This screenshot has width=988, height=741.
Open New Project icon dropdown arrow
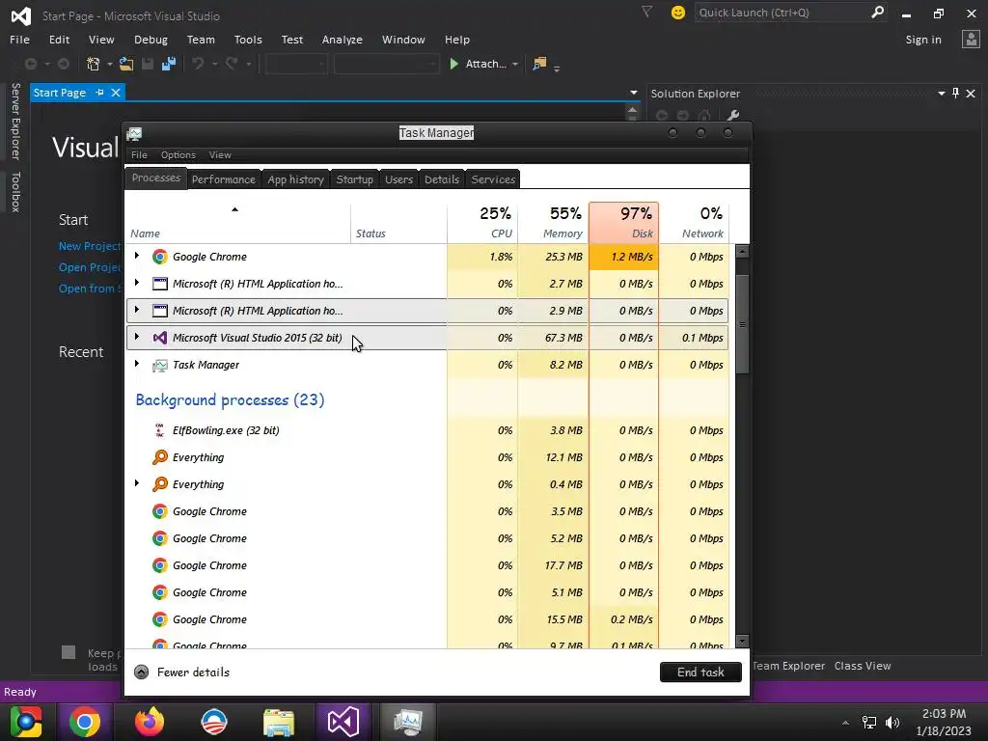pos(109,65)
